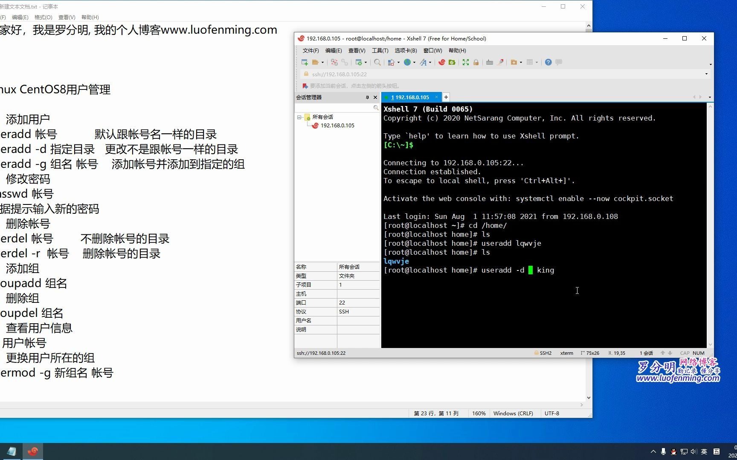
Task: Click the color scheme squares toolbar icon
Action: pos(391,62)
